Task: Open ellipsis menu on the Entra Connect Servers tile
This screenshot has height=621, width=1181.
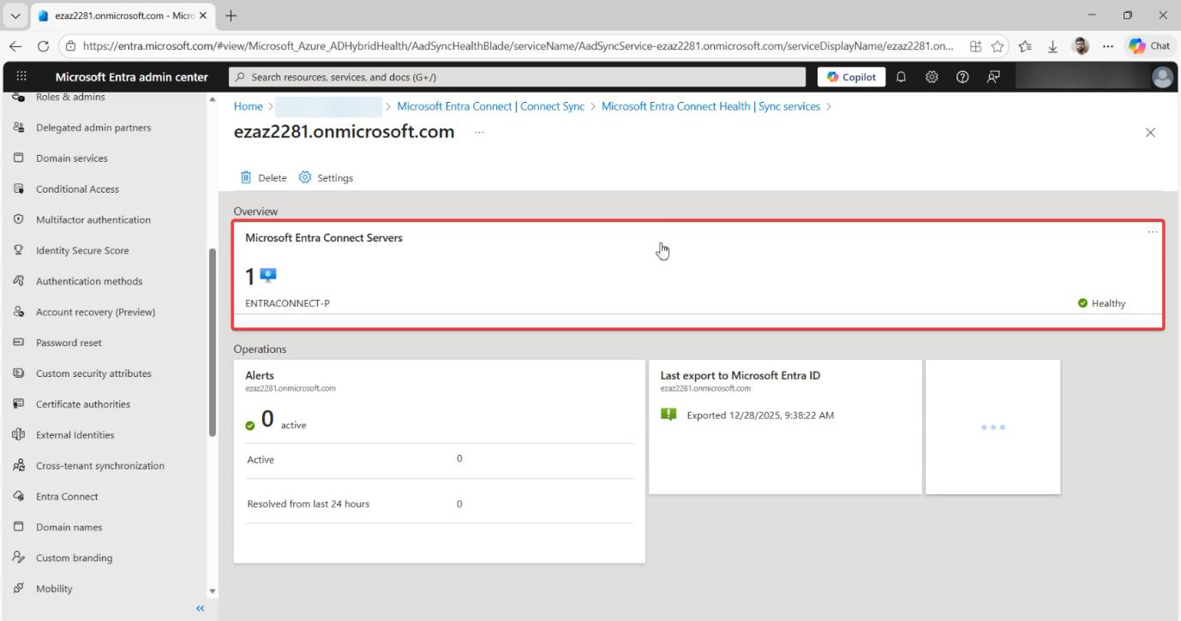Action: [1153, 232]
